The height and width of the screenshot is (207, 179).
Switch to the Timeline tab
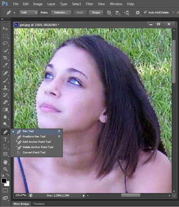coord(39,204)
